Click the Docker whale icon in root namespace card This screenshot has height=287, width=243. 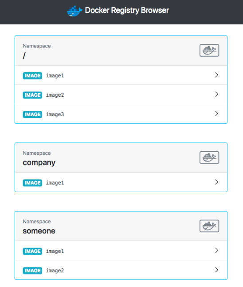209,50
